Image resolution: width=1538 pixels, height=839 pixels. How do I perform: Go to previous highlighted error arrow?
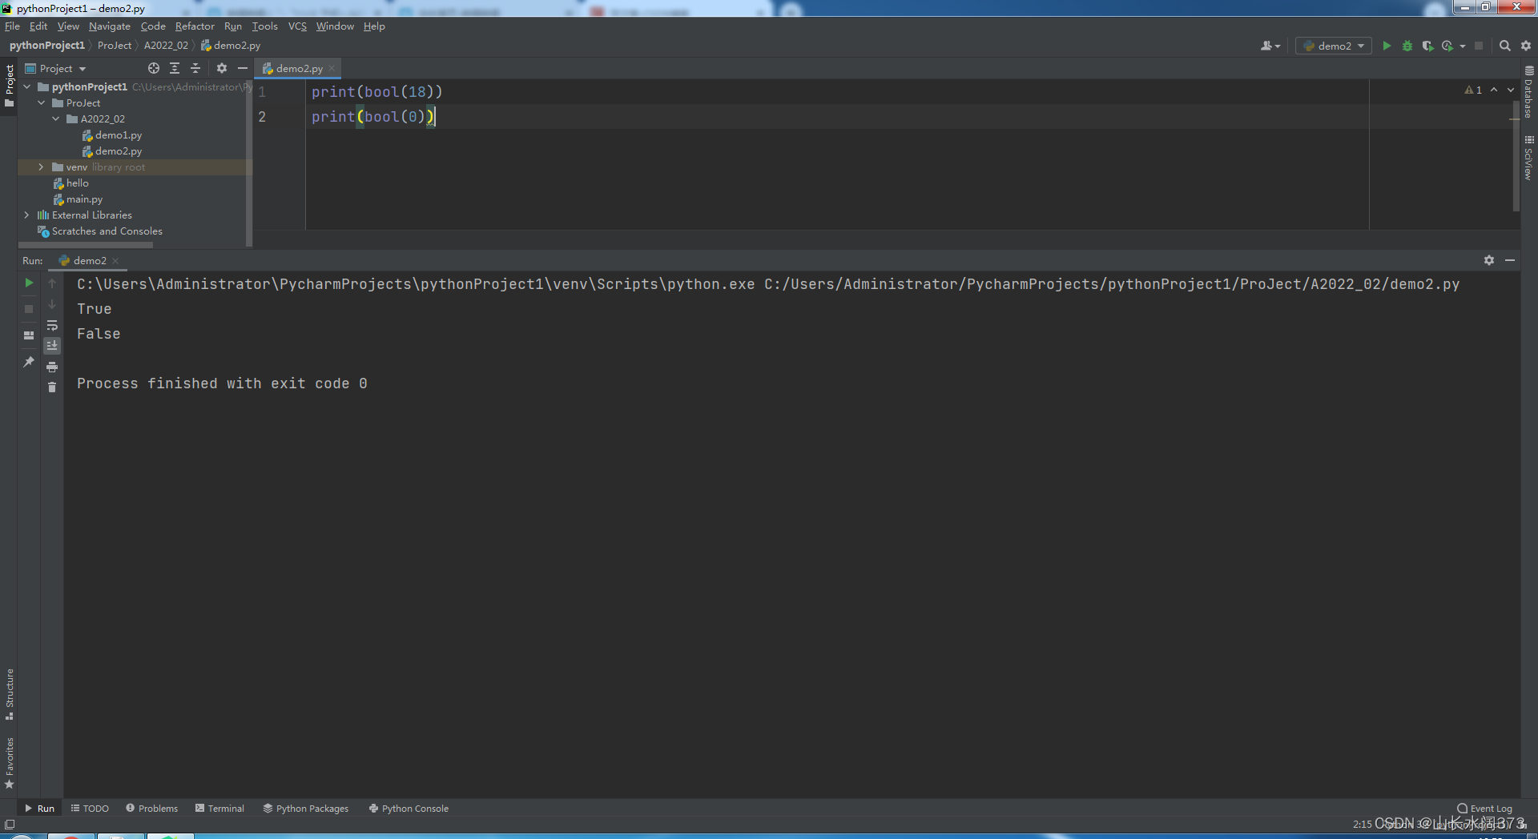pos(1494,90)
